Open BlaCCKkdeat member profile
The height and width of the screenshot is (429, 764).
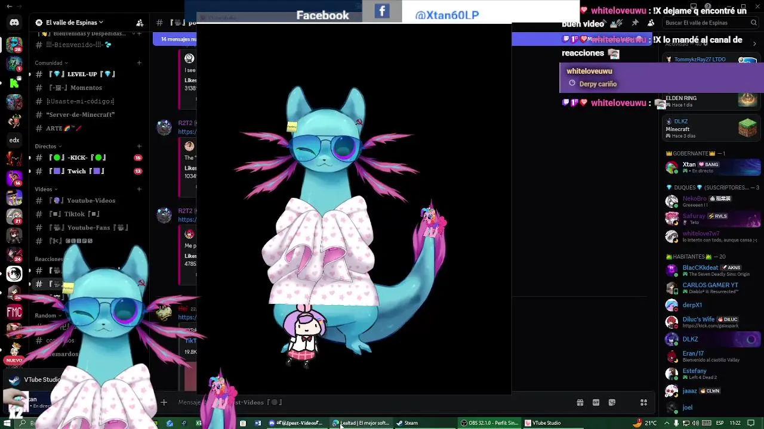coord(711,271)
